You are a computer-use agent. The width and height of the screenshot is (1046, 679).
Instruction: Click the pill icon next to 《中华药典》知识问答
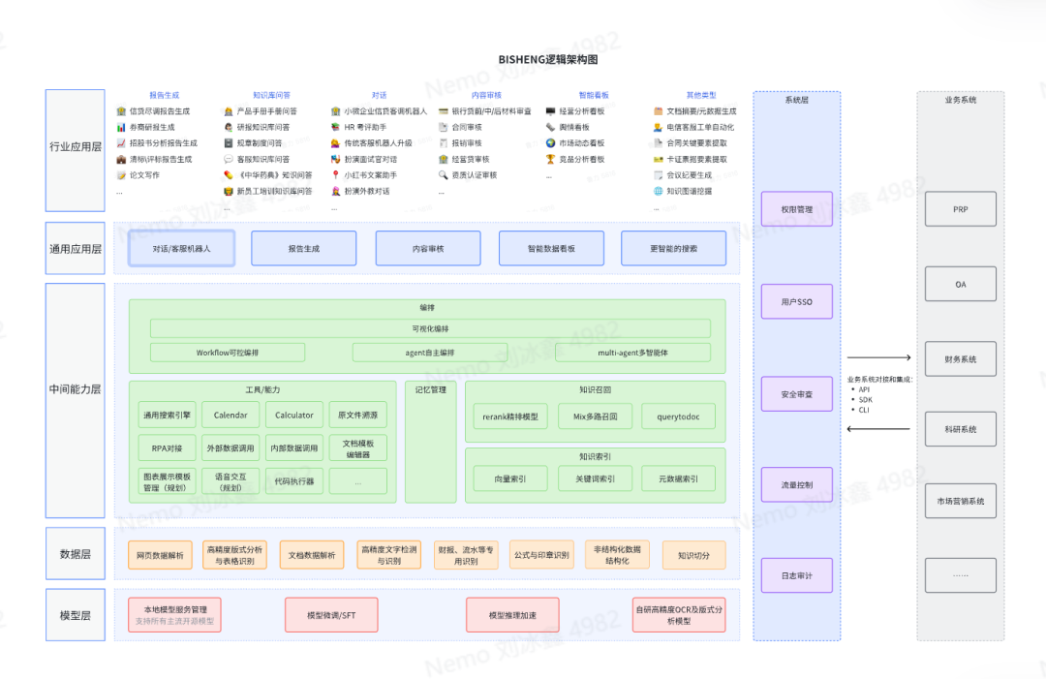229,175
